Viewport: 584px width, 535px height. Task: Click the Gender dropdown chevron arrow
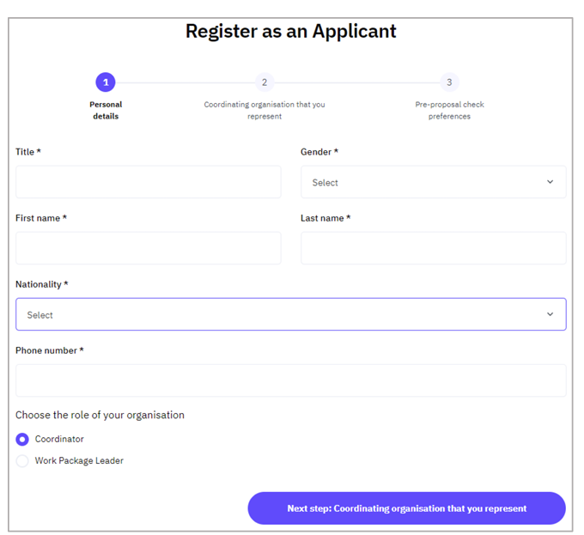click(550, 182)
